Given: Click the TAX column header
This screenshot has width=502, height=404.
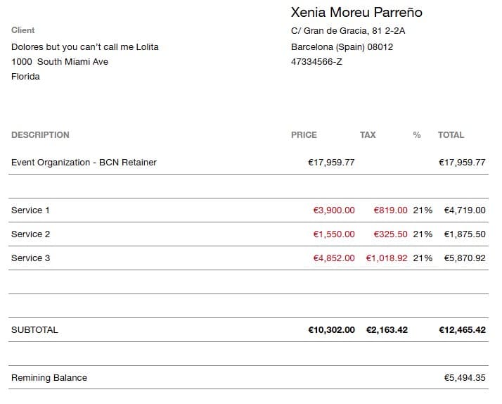Looking at the screenshot, I should (x=368, y=135).
